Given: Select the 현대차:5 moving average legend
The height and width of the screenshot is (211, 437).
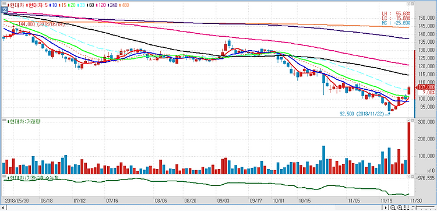Looking at the screenshot, I should [x=37, y=5].
